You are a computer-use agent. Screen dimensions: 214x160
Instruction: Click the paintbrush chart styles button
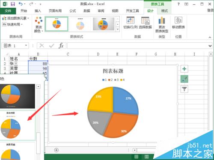(184, 79)
